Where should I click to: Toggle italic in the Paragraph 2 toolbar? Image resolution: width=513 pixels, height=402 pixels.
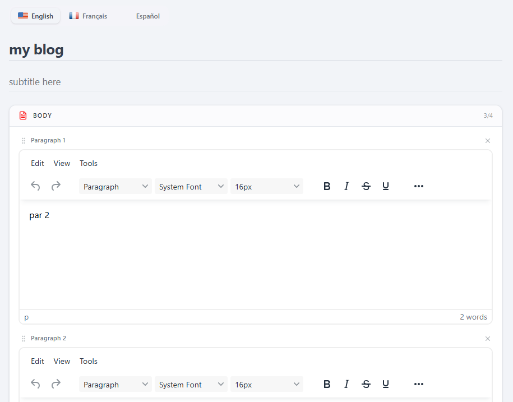pyautogui.click(x=346, y=384)
